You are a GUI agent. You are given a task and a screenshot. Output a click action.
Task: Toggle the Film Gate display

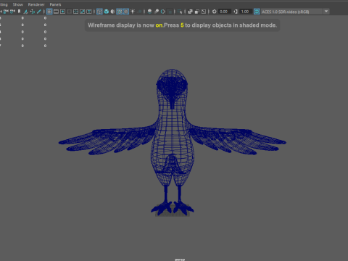56,12
